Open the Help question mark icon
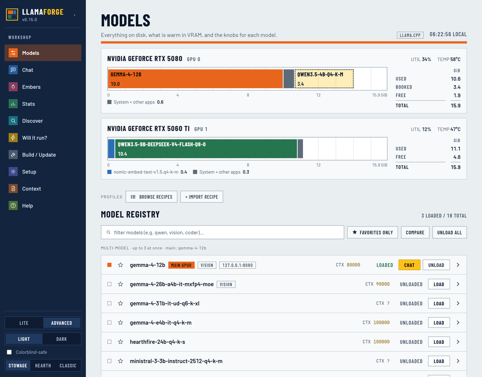Image resolution: width=482 pixels, height=377 pixels. [13, 205]
